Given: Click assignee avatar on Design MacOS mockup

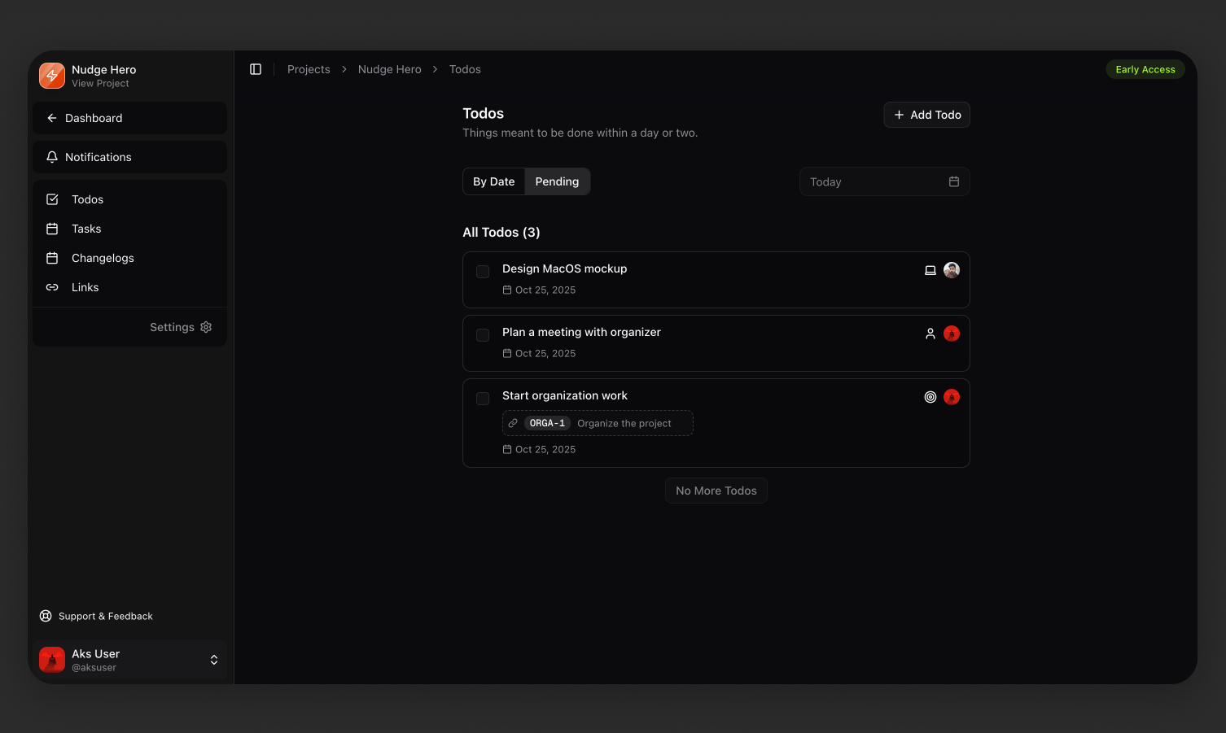Looking at the screenshot, I should coord(952,270).
